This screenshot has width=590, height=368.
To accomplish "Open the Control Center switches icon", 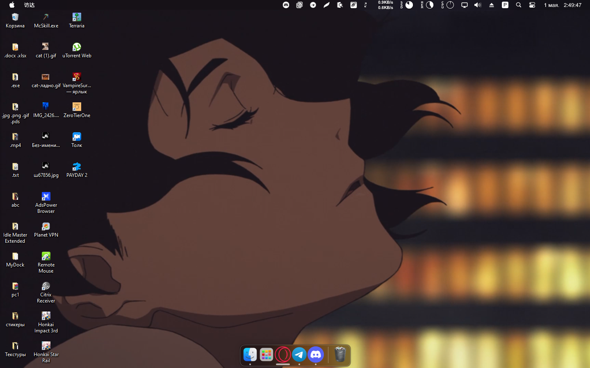I will pyautogui.click(x=532, y=5).
